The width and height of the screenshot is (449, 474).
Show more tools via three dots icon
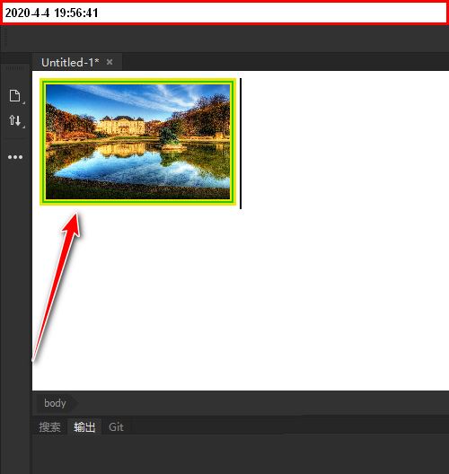[x=15, y=157]
